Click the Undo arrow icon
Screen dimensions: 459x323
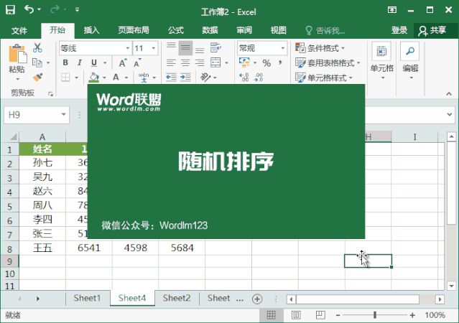29,9
